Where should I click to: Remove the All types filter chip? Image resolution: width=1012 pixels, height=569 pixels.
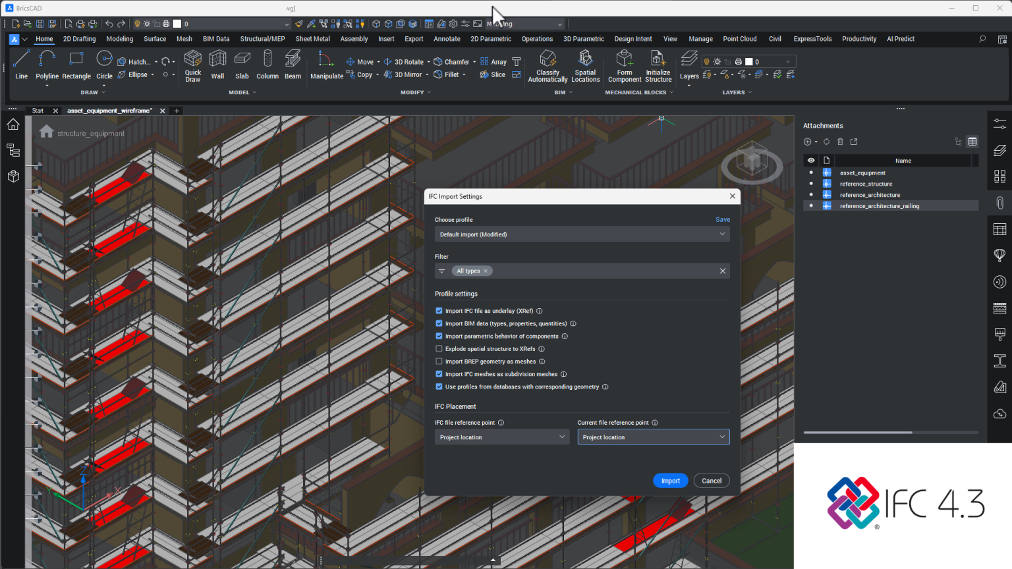[x=485, y=271]
